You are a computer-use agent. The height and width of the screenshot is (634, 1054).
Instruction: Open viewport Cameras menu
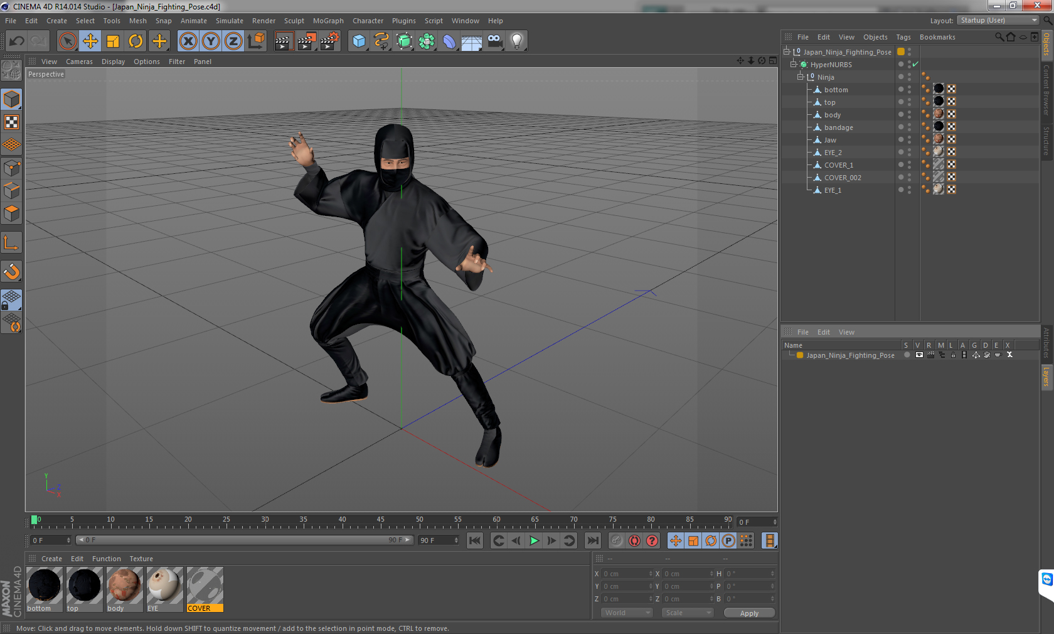(x=79, y=62)
